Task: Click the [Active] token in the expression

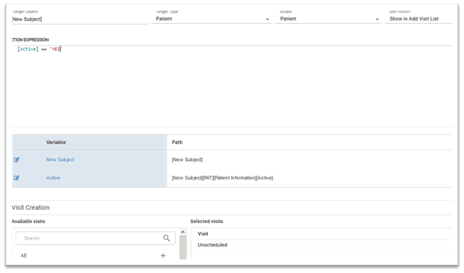Action: [28, 49]
